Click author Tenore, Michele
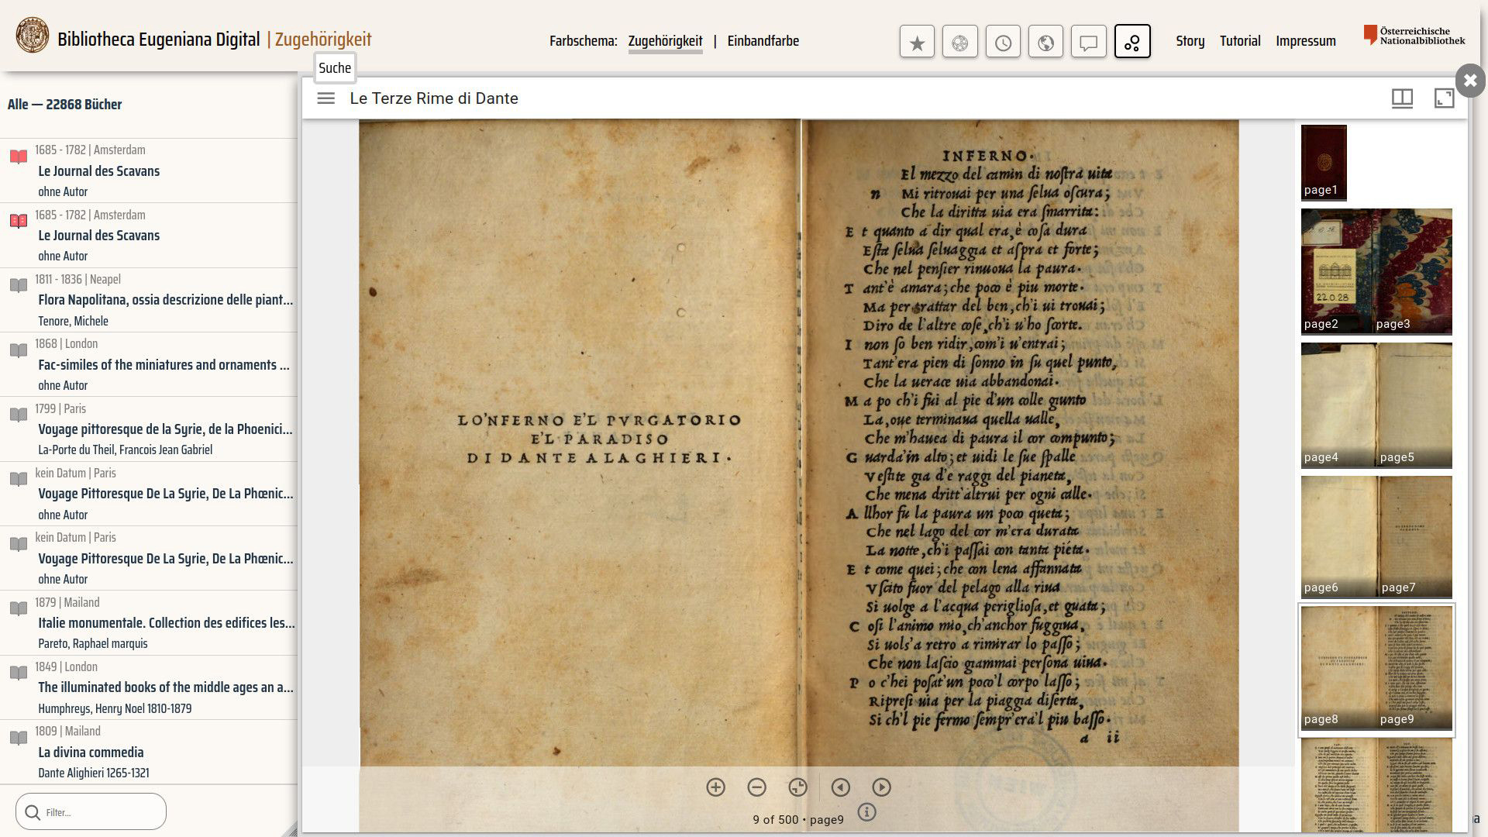The image size is (1488, 837). click(73, 321)
